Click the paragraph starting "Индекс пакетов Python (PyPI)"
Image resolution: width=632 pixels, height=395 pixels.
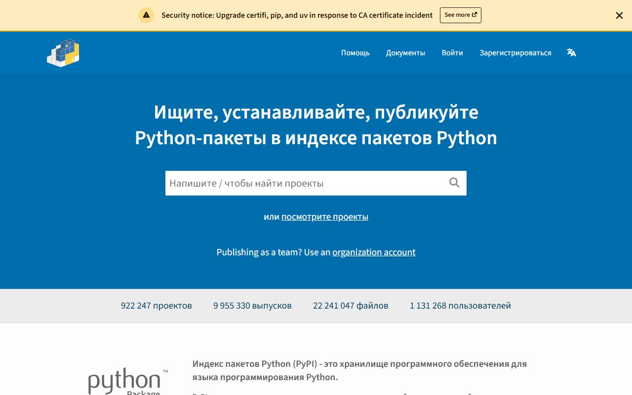[359, 370]
